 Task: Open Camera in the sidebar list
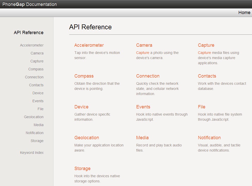(x=37, y=53)
